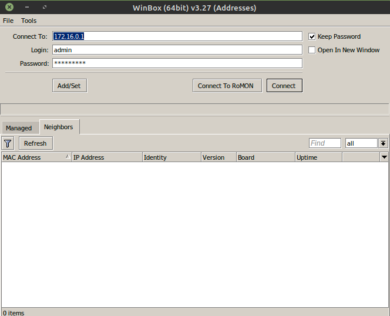Minimize the WinBox window
The width and height of the screenshot is (390, 316).
click(27, 8)
